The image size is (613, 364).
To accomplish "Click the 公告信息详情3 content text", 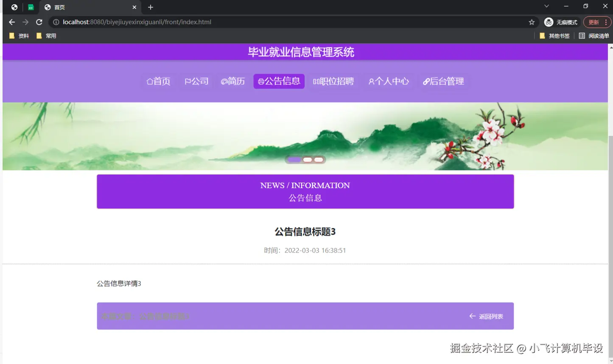I will [x=119, y=283].
